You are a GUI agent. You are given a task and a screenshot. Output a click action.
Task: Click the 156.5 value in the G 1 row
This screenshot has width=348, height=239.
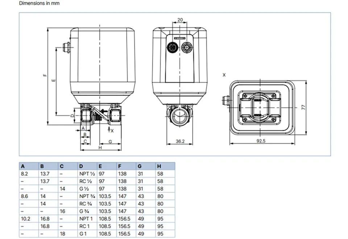[124, 234]
